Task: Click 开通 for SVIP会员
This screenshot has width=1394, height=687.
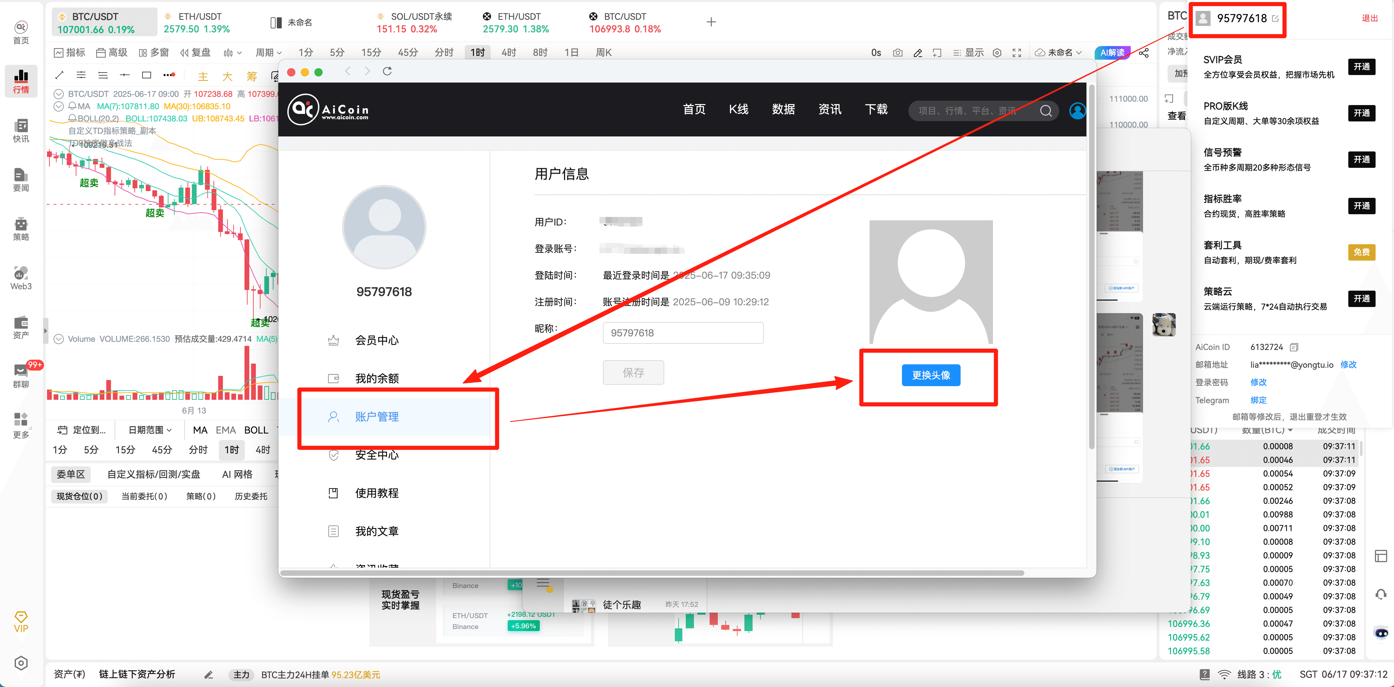Action: pos(1362,67)
